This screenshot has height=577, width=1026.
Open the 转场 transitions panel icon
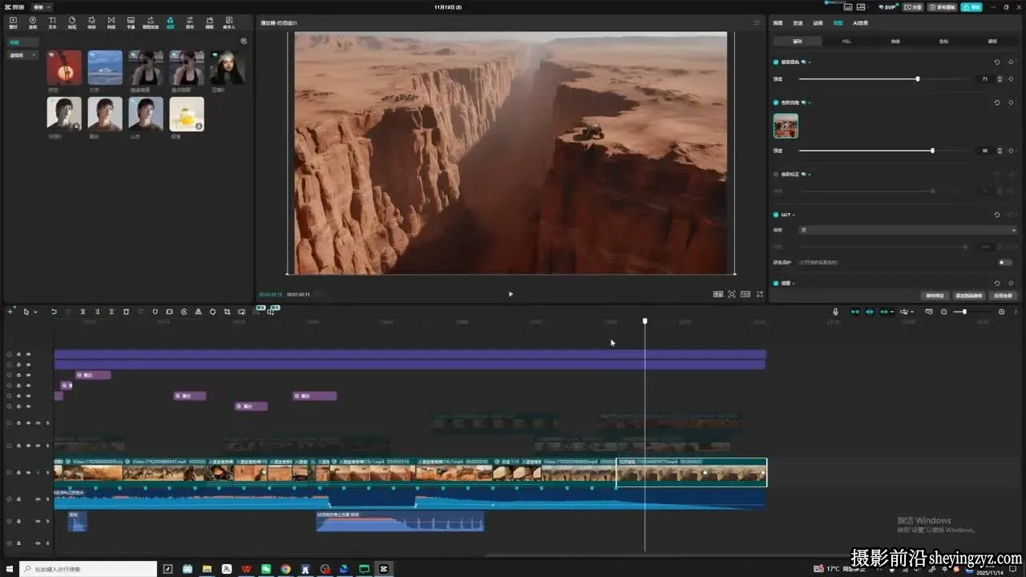(x=111, y=22)
